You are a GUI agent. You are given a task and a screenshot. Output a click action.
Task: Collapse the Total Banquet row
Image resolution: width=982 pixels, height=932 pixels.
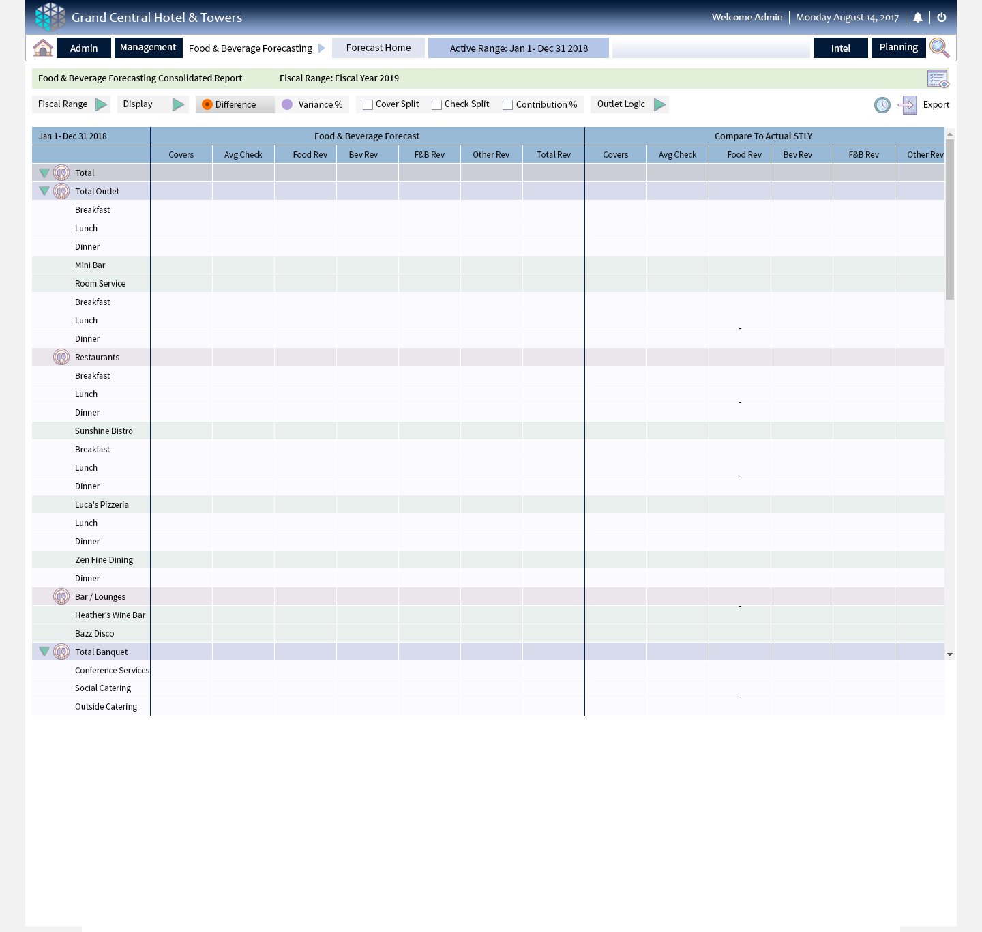(44, 652)
